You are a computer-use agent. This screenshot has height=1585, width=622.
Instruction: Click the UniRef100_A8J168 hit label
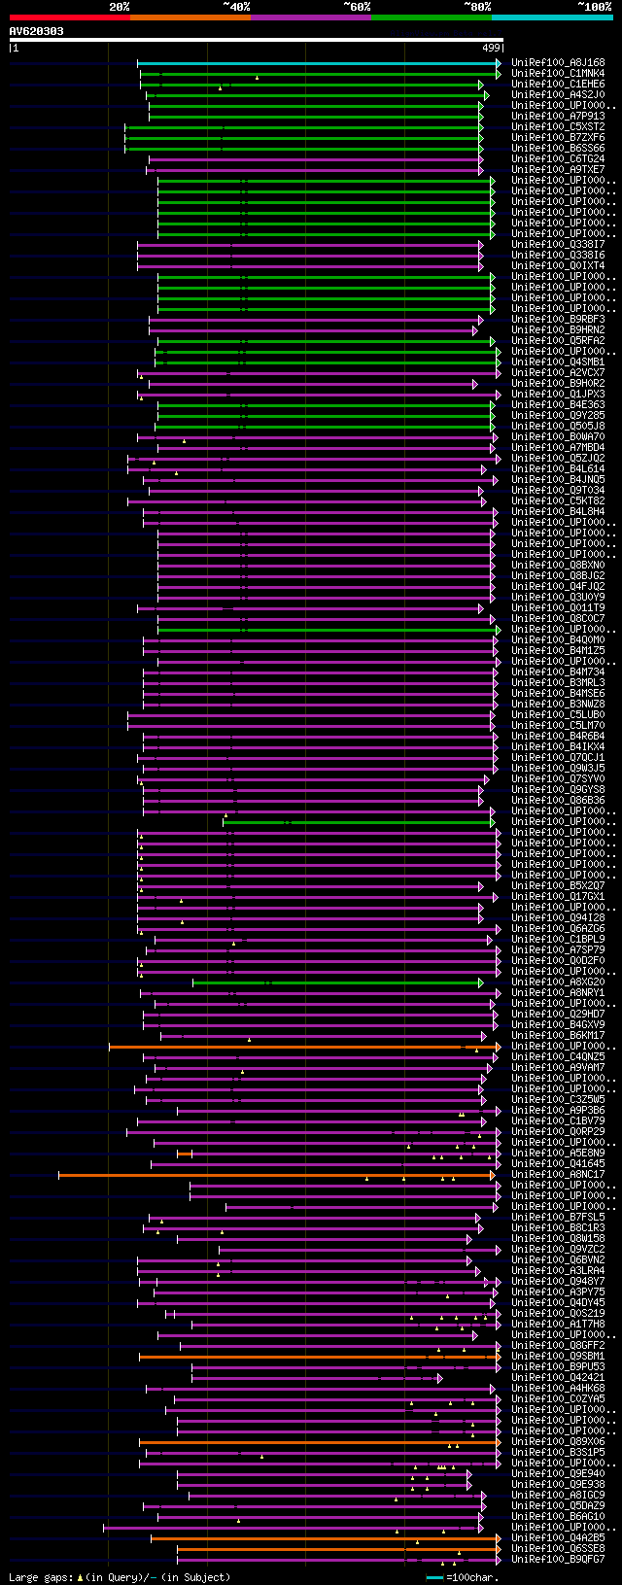tap(558, 62)
